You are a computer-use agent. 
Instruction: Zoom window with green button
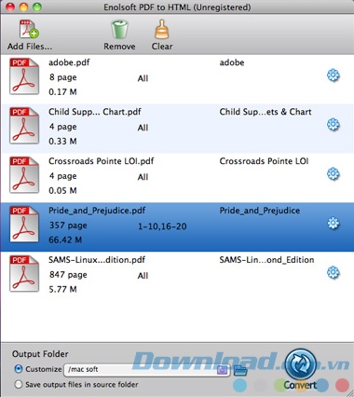[x=37, y=7]
